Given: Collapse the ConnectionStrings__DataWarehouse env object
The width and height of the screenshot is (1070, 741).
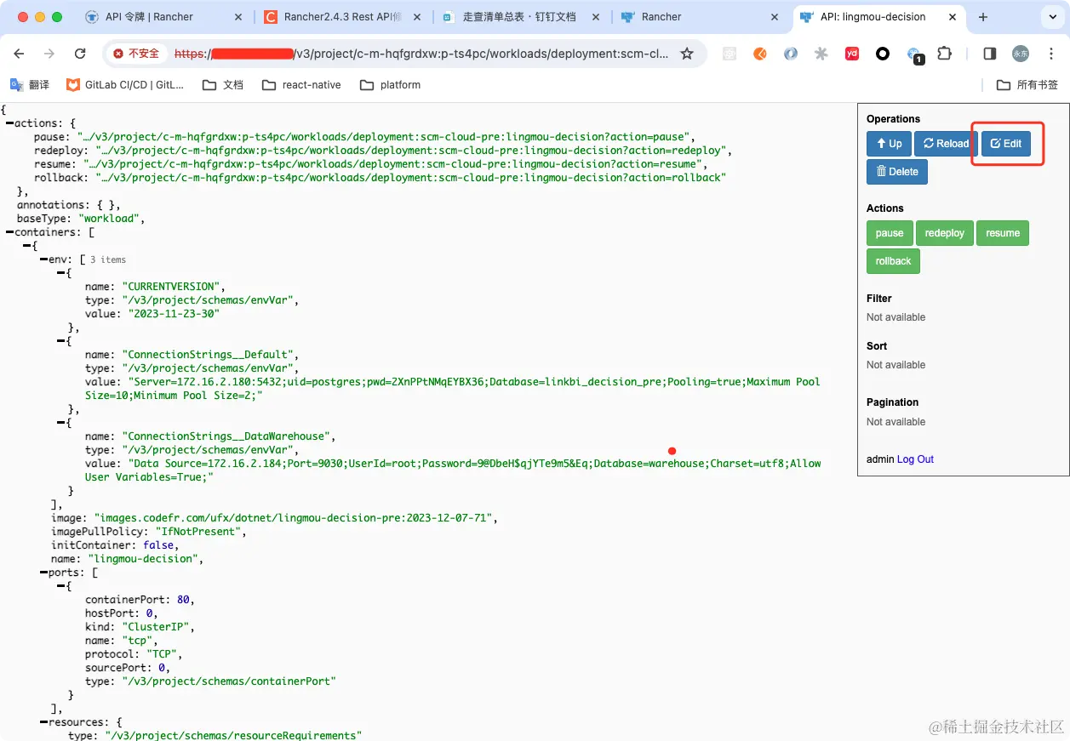Looking at the screenshot, I should [x=60, y=423].
